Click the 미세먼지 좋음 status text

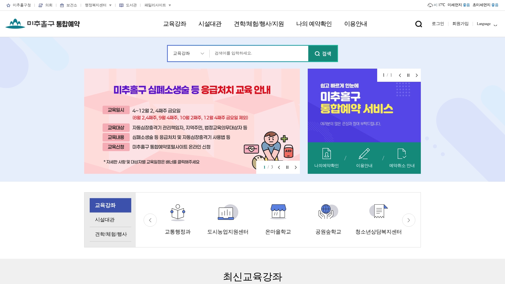pos(458,5)
